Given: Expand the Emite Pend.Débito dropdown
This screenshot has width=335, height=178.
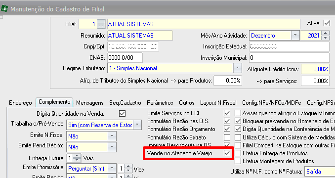Looking at the screenshot, I should [x=112, y=147].
